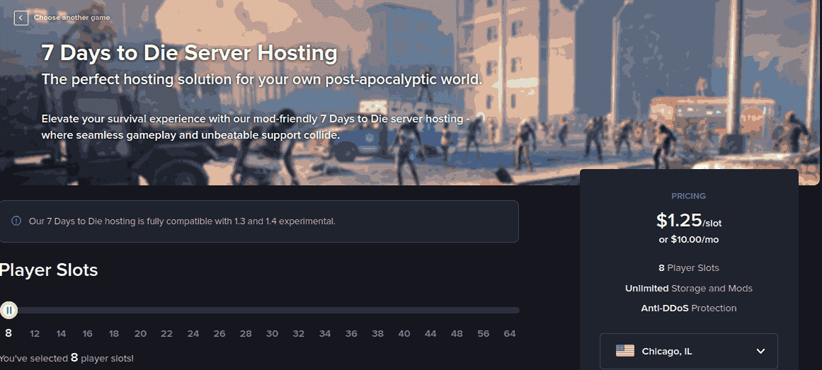Expand the location dropdown chevron
Viewport: 822px width, 370px height.
[760, 351]
